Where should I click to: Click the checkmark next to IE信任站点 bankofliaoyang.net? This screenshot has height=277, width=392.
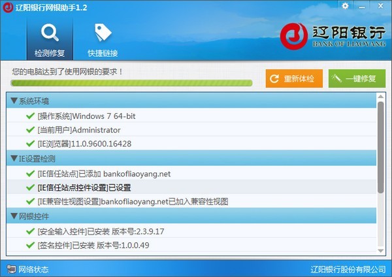point(30,174)
